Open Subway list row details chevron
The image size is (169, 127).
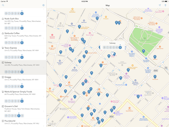click(44, 67)
